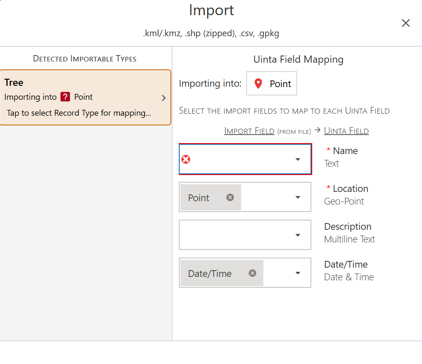Click 'Detected Importable Types' heading
Screen dimensions: 422x364
click(x=85, y=58)
